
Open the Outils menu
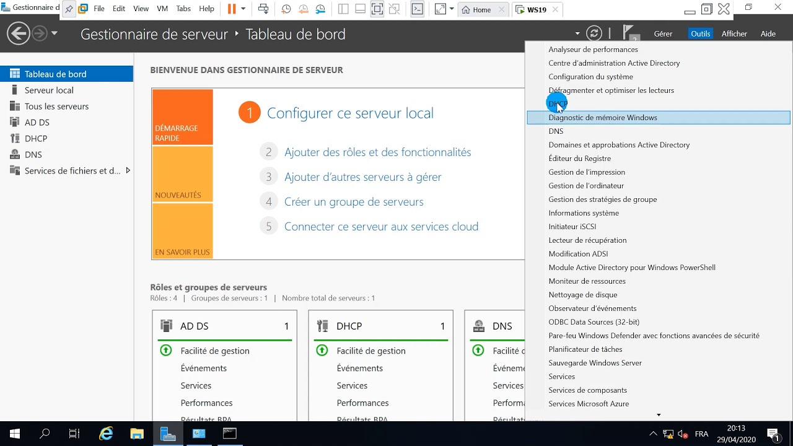(x=701, y=33)
